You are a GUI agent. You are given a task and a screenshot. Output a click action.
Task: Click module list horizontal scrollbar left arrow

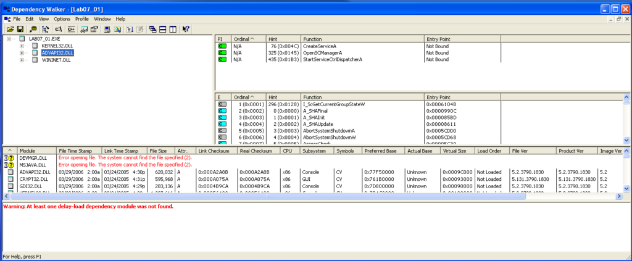pyautogui.click(x=6, y=196)
